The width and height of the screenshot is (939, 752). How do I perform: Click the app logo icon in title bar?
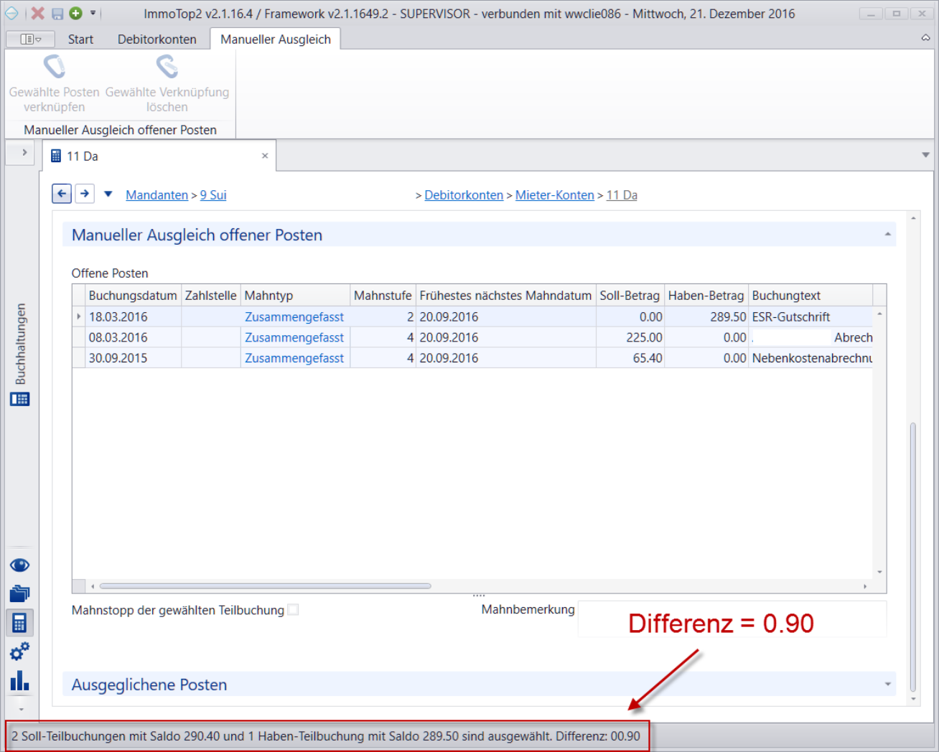pyautogui.click(x=12, y=14)
